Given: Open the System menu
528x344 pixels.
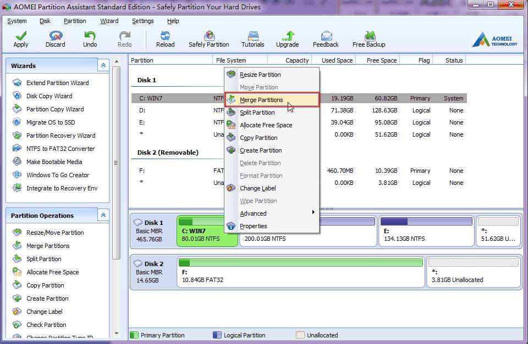Looking at the screenshot, I should click(17, 21).
